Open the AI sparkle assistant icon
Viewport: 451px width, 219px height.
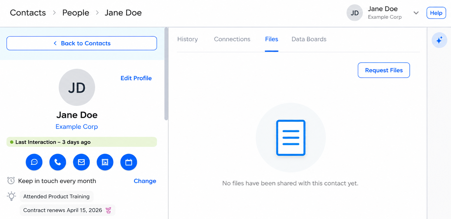point(439,40)
